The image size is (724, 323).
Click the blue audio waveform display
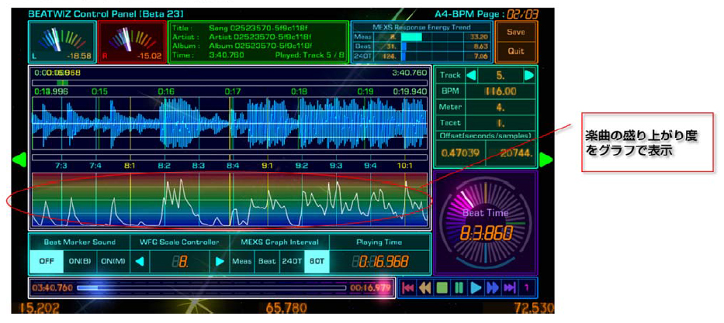(230, 122)
